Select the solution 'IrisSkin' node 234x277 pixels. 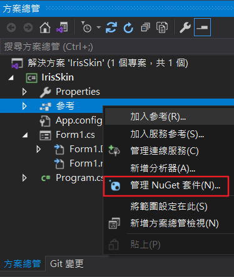coord(108,63)
